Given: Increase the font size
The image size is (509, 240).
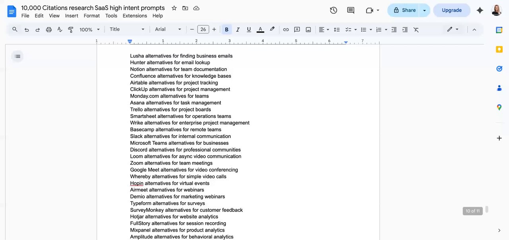Looking at the screenshot, I should [214, 29].
